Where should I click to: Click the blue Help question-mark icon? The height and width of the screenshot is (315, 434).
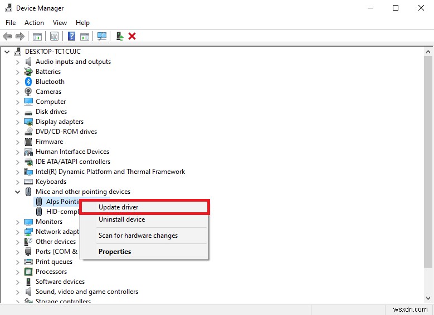(x=72, y=36)
